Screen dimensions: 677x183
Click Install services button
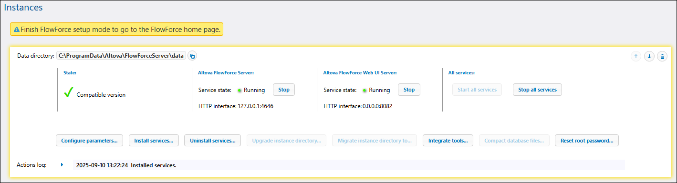[x=154, y=141]
